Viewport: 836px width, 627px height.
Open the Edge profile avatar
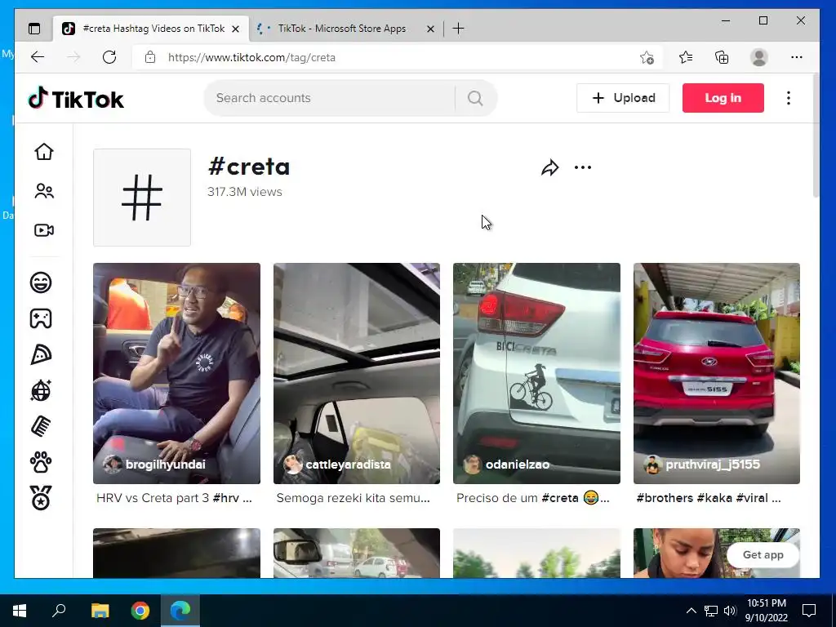758,57
